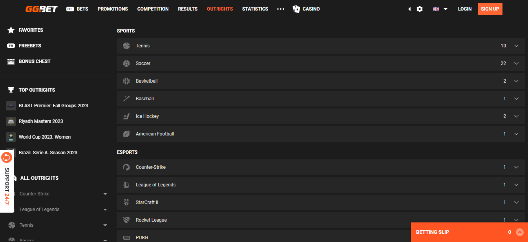
Task: Click the soccer ball icon in Sports list
Action: [126, 63]
